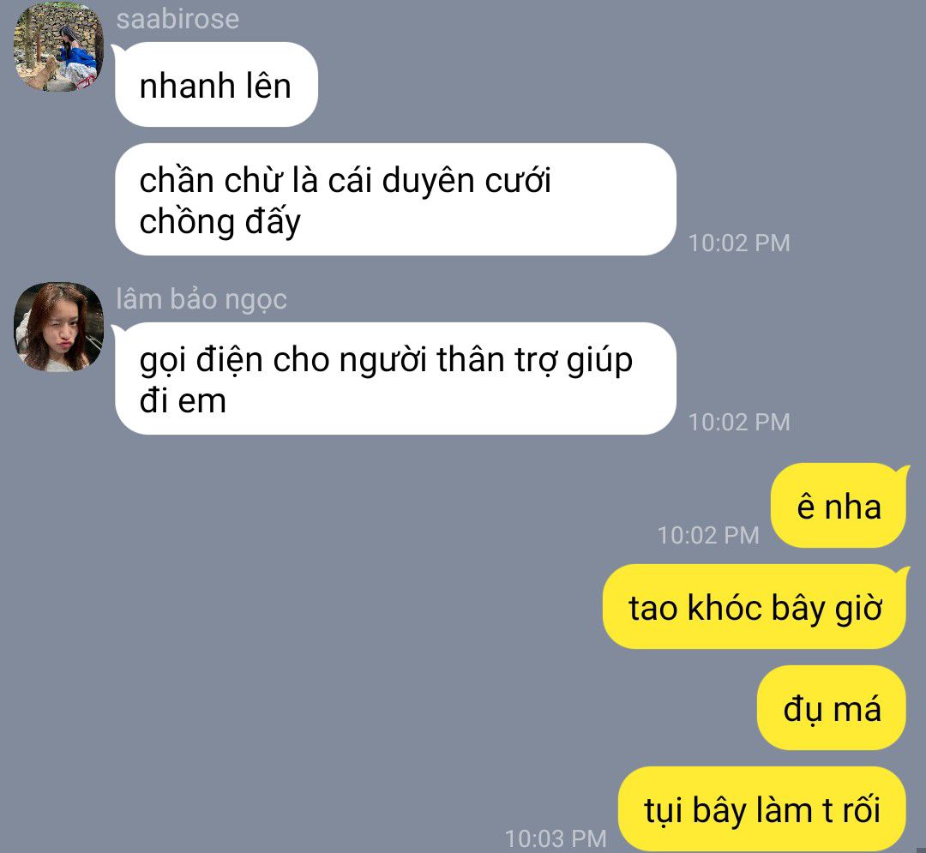Select the message 'gọi điện cho người thân trợ giúp'
This screenshot has width=926, height=853.
coord(395,378)
